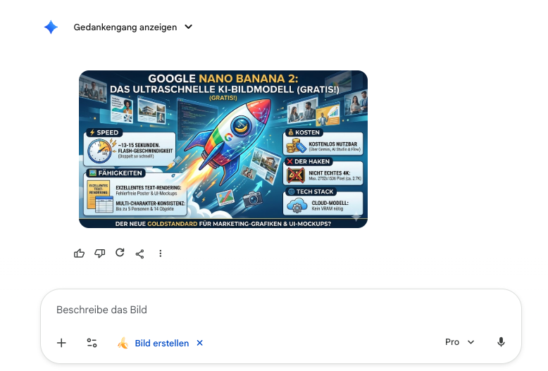Image resolution: width=548 pixels, height=371 pixels.
Task: Share the response using the share icon
Action: 139,253
